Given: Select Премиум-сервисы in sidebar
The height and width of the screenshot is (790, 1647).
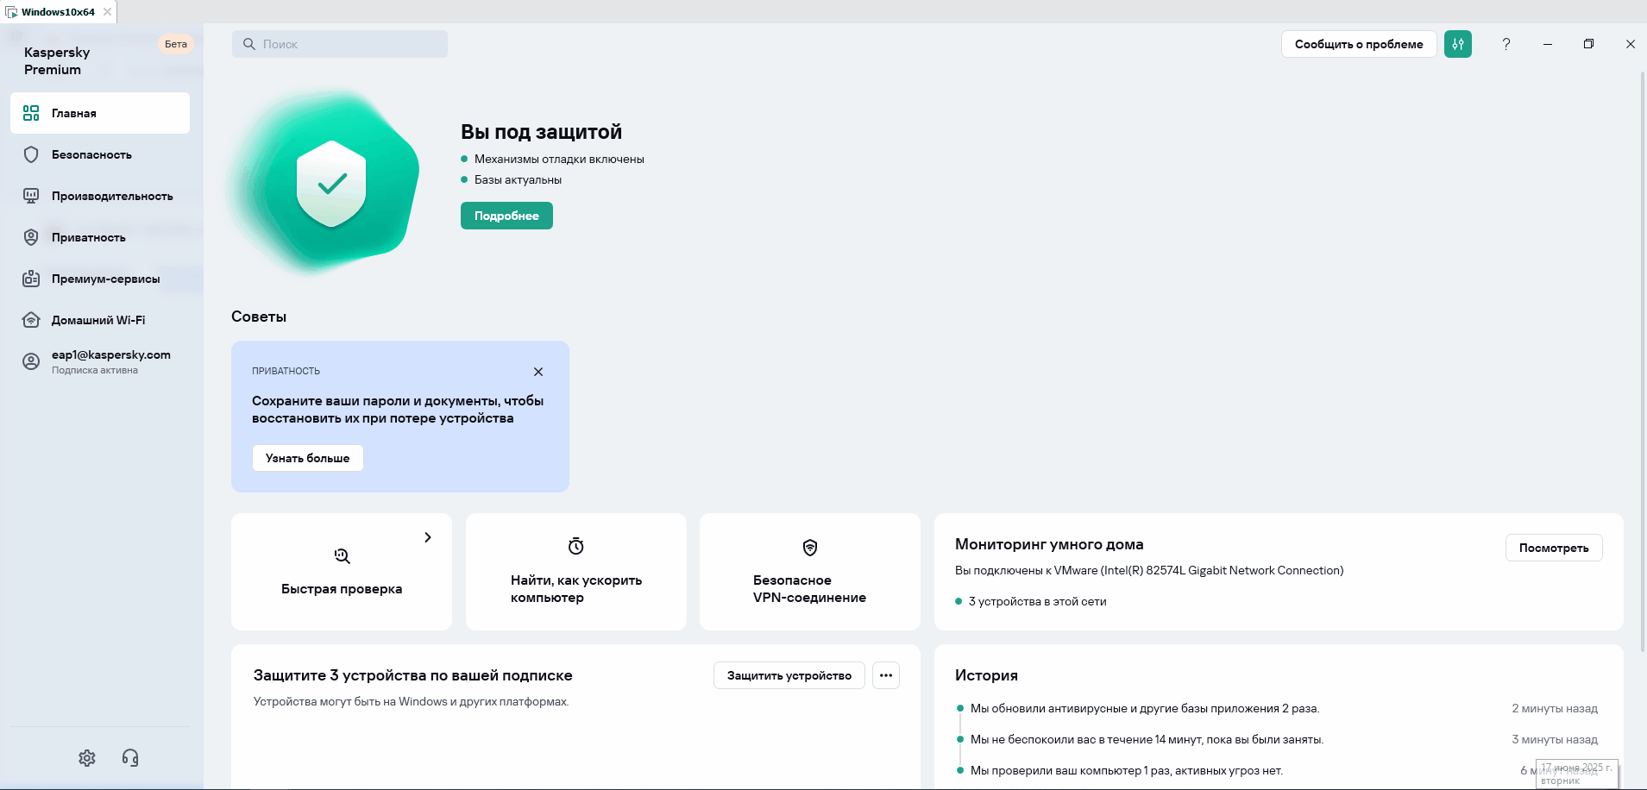Looking at the screenshot, I should (x=100, y=279).
